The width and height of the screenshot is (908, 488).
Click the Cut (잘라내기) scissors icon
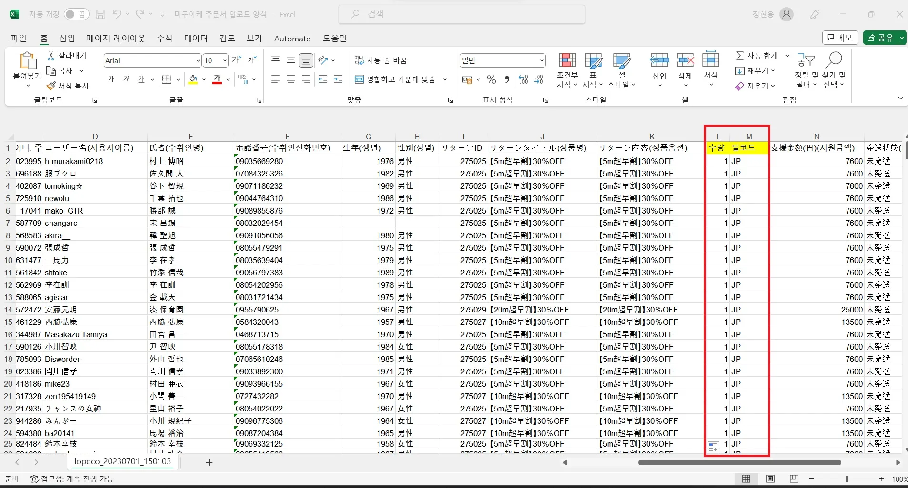pyautogui.click(x=51, y=56)
